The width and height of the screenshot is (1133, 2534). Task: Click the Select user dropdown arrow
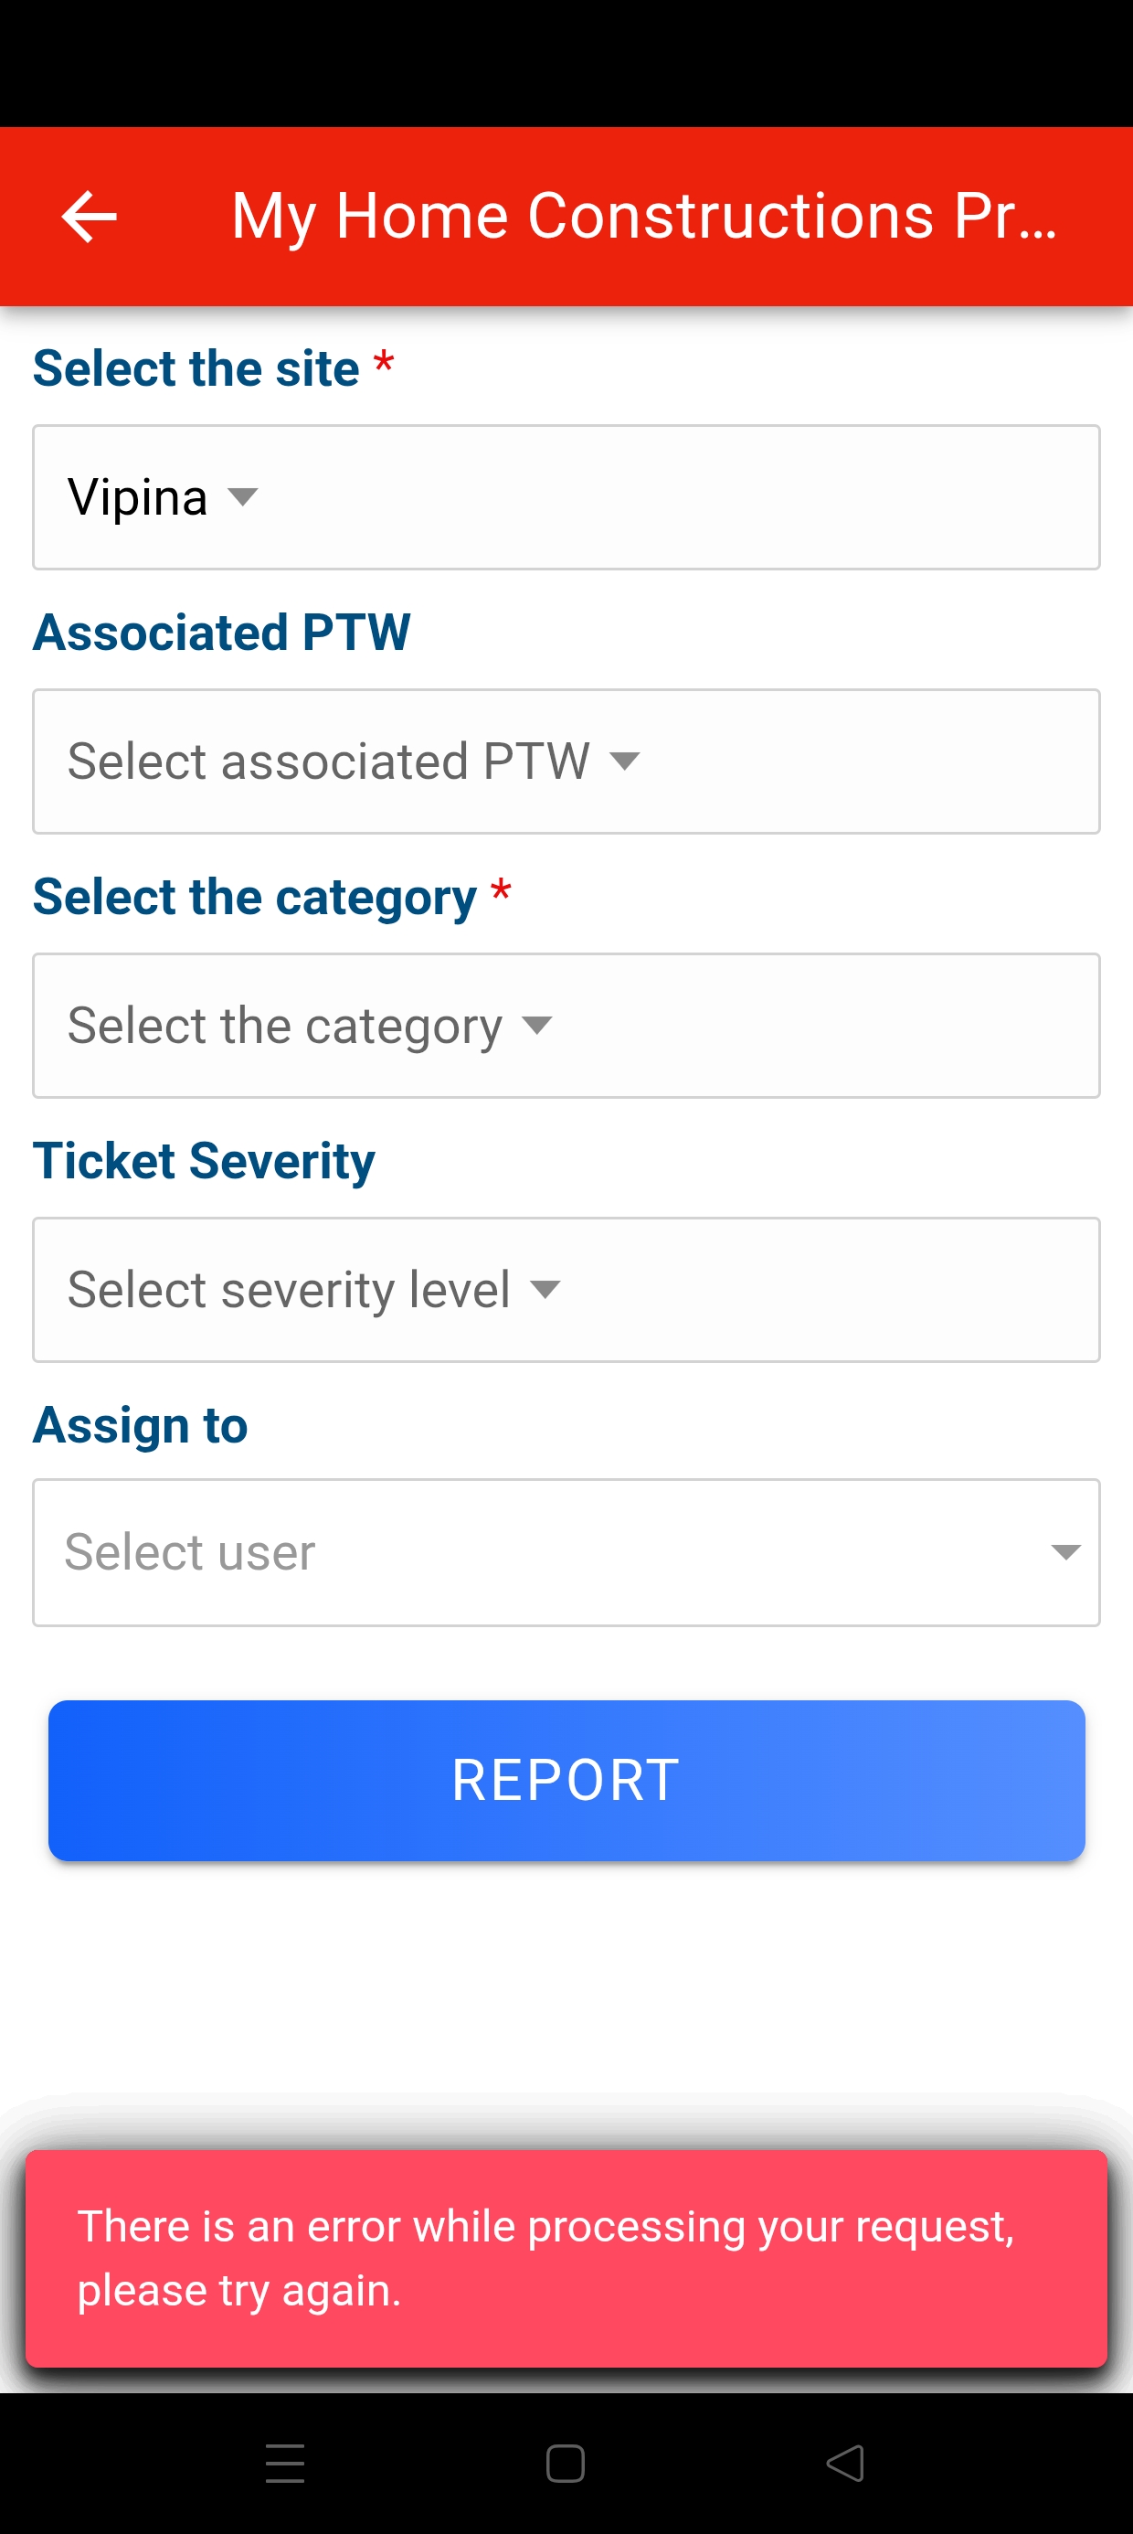(1065, 1552)
